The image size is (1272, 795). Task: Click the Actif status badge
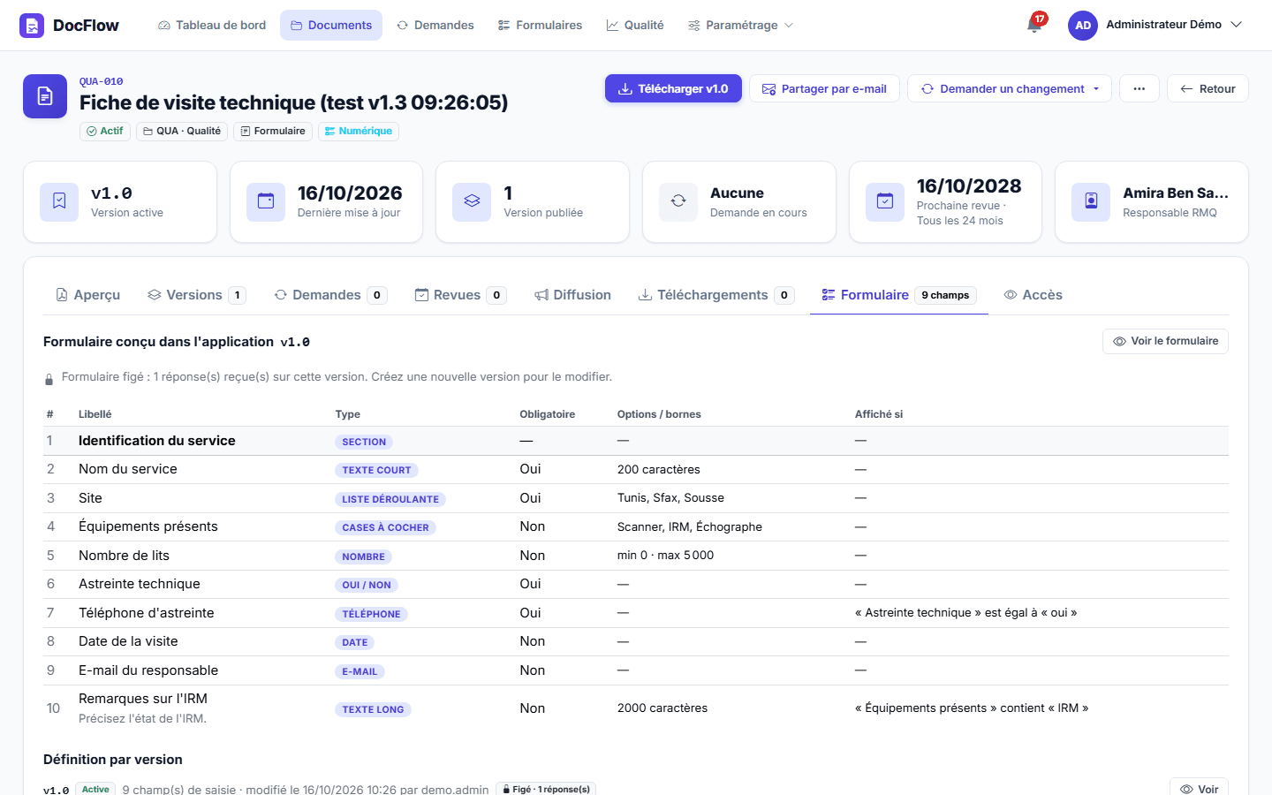(105, 131)
